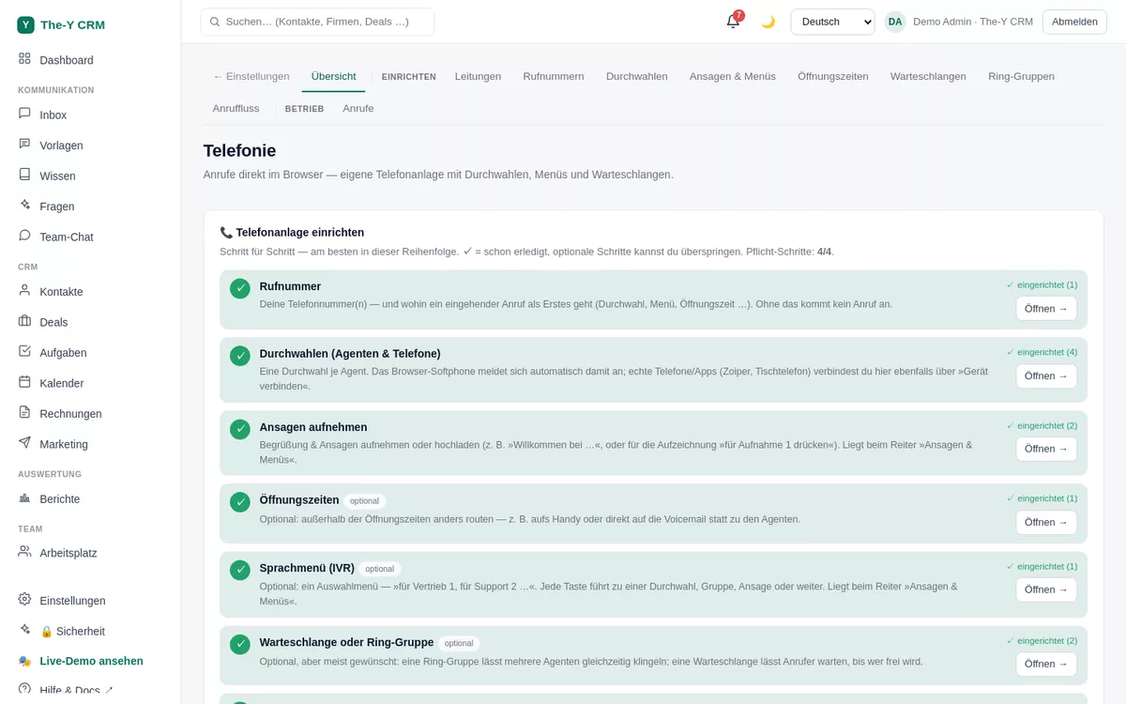This screenshot has width=1126, height=704.
Task: Click optional badge beside Öffnungszeiten step
Action: pyautogui.click(x=364, y=501)
